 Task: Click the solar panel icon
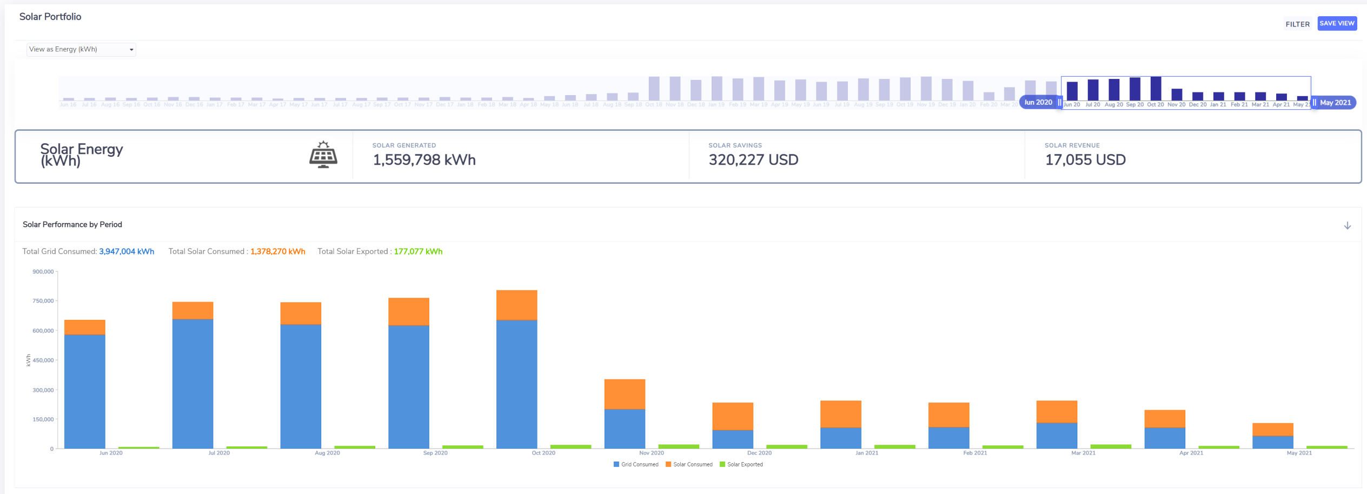click(x=323, y=155)
